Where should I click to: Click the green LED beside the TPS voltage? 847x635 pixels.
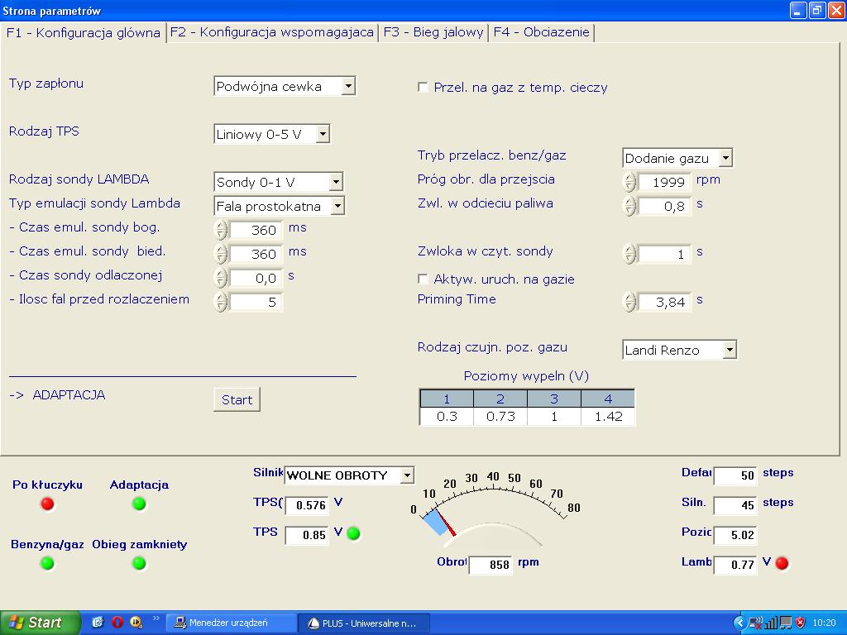(x=353, y=533)
